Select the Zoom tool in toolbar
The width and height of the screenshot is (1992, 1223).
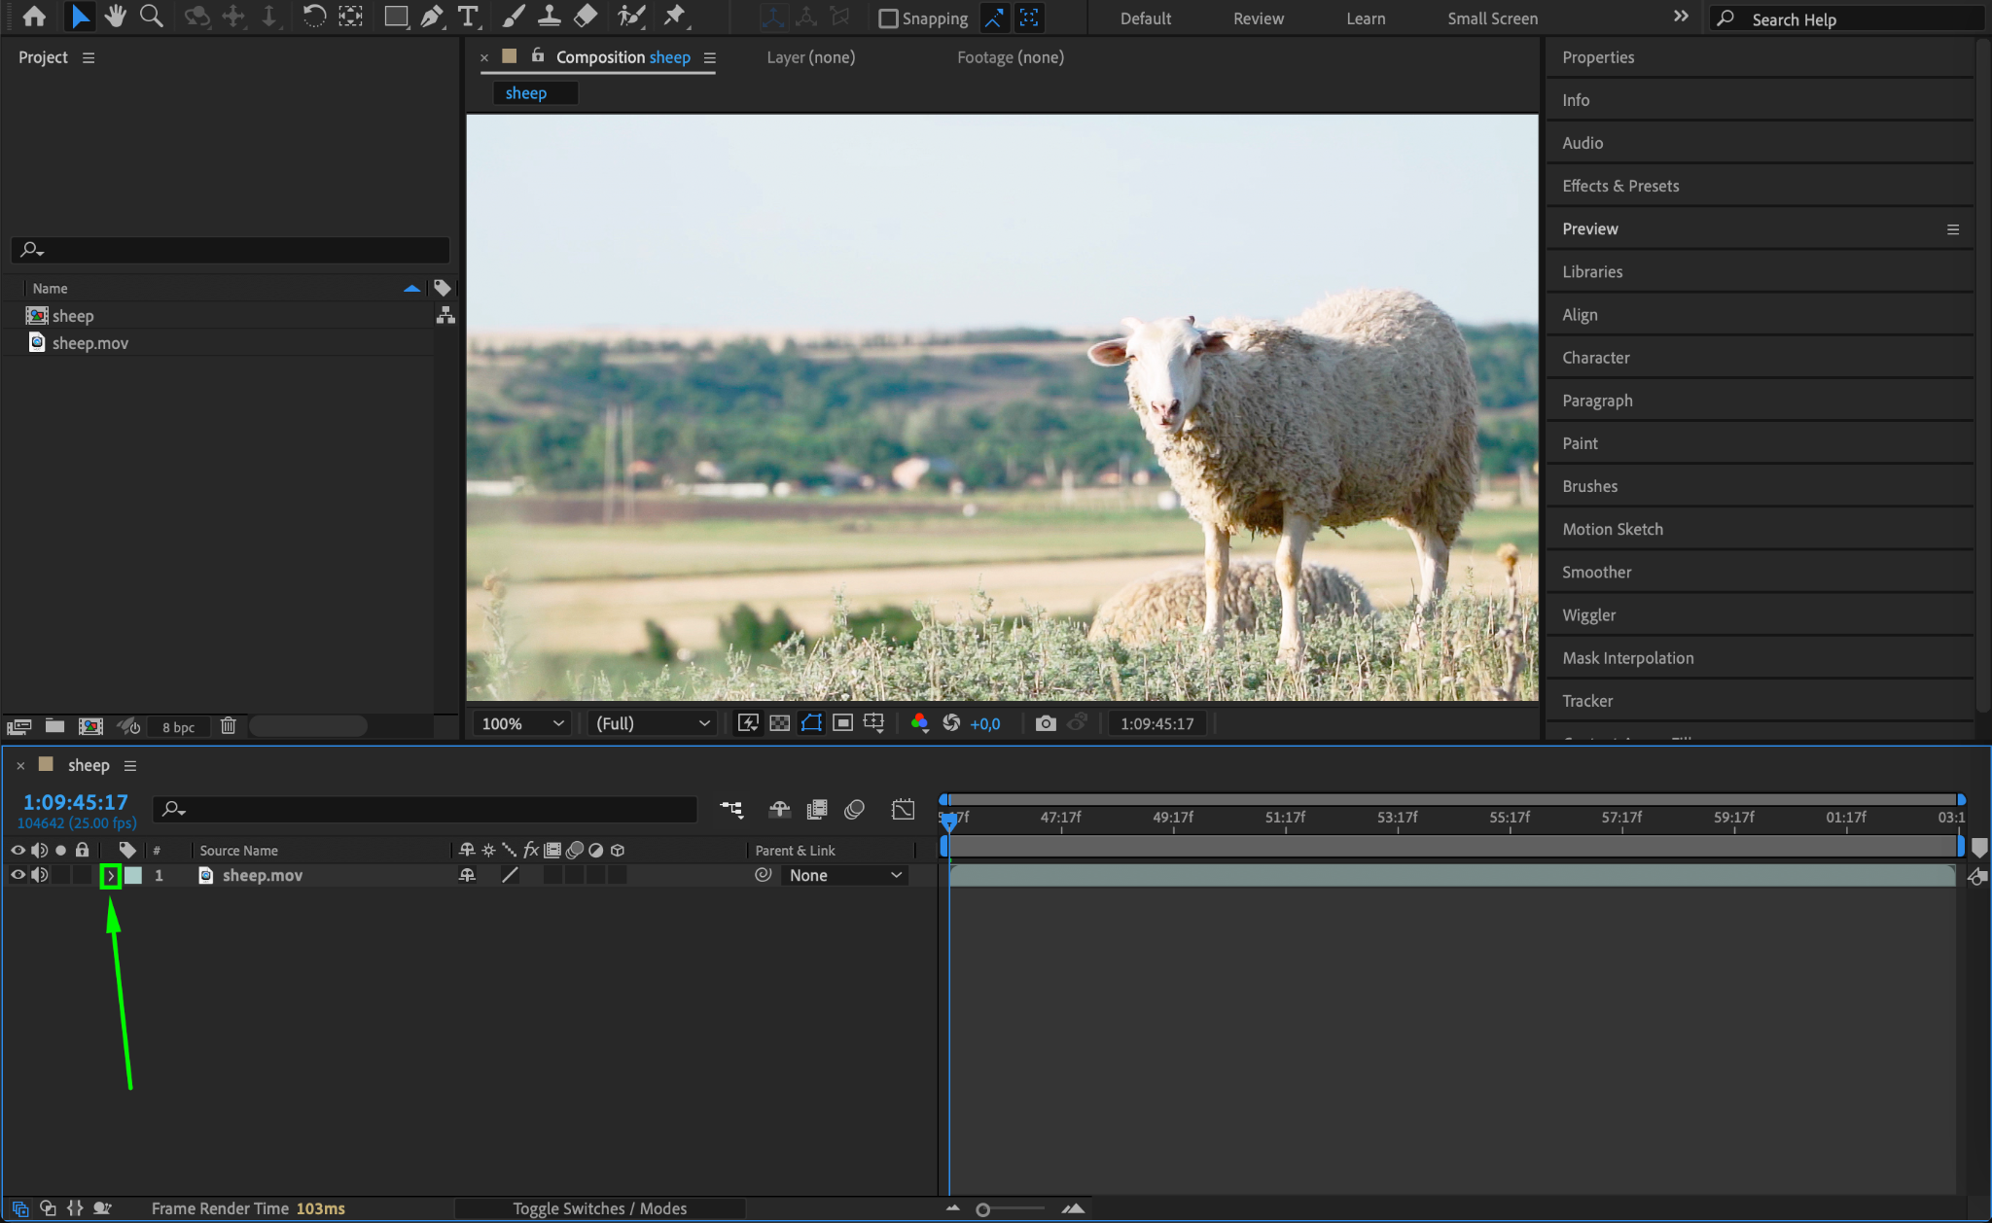click(x=152, y=17)
